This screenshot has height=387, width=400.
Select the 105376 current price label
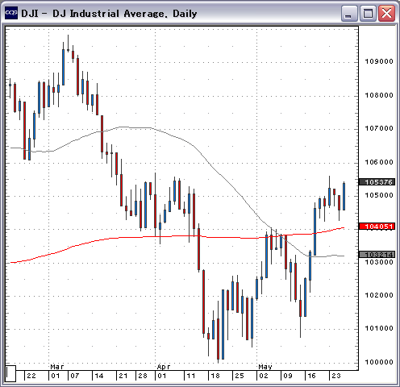(377, 182)
